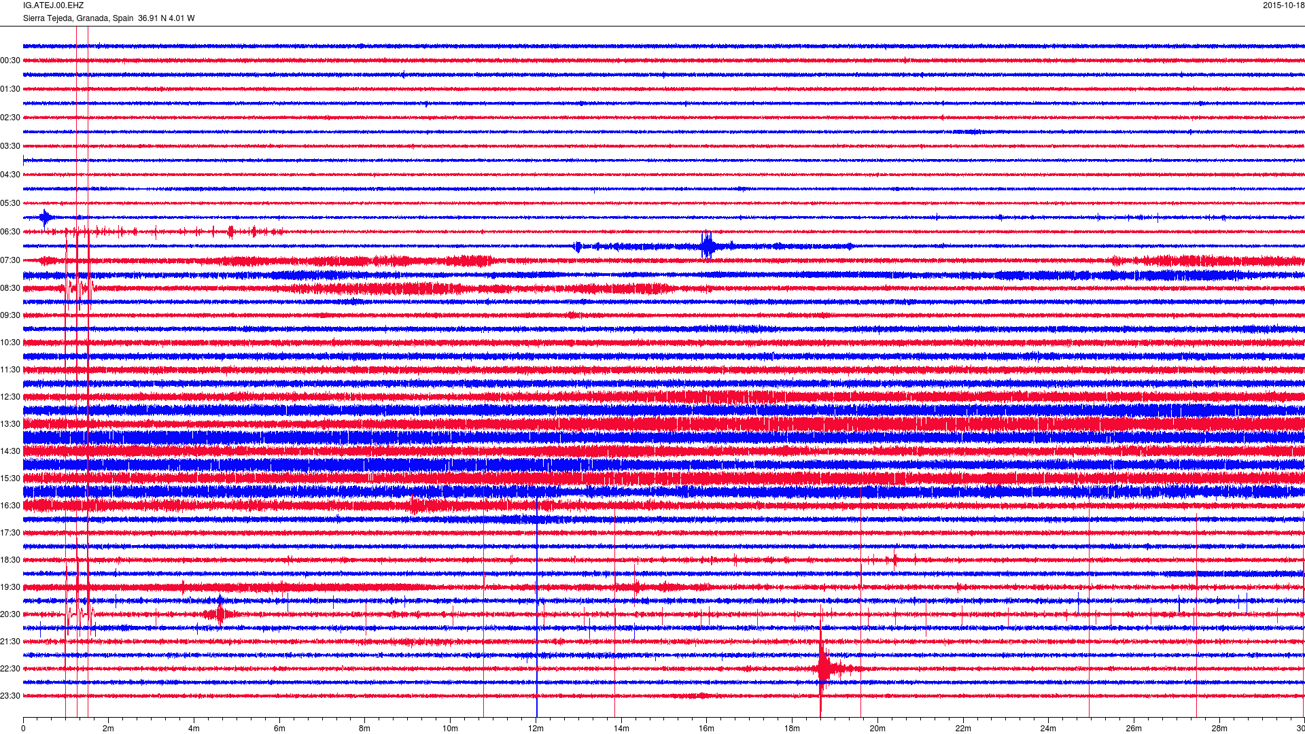Click the 04:30 time label
The width and height of the screenshot is (1305, 734).
(10, 175)
